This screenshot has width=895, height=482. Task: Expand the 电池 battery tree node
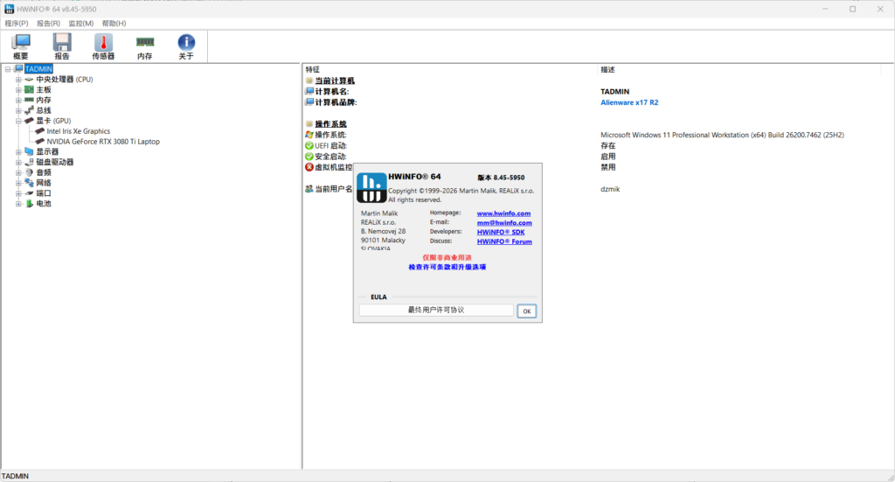[18, 204]
